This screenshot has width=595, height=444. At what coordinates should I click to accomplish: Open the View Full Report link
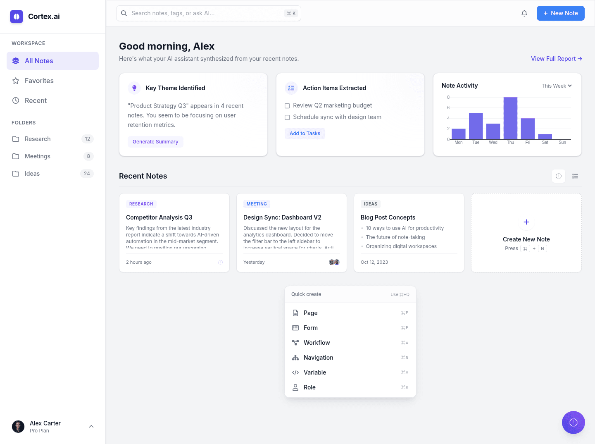tap(557, 59)
